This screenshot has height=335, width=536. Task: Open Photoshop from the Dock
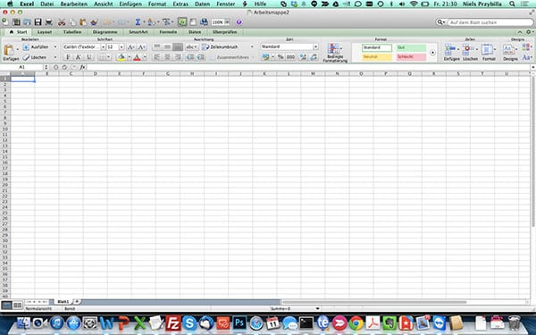(x=239, y=322)
